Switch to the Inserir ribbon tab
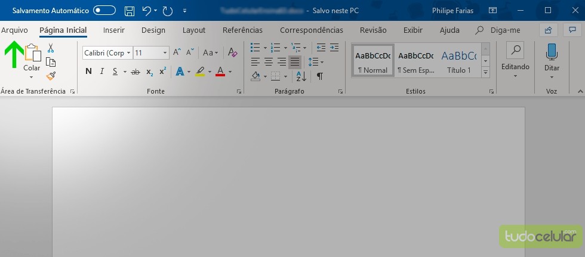This screenshot has width=585, height=257. tap(113, 30)
